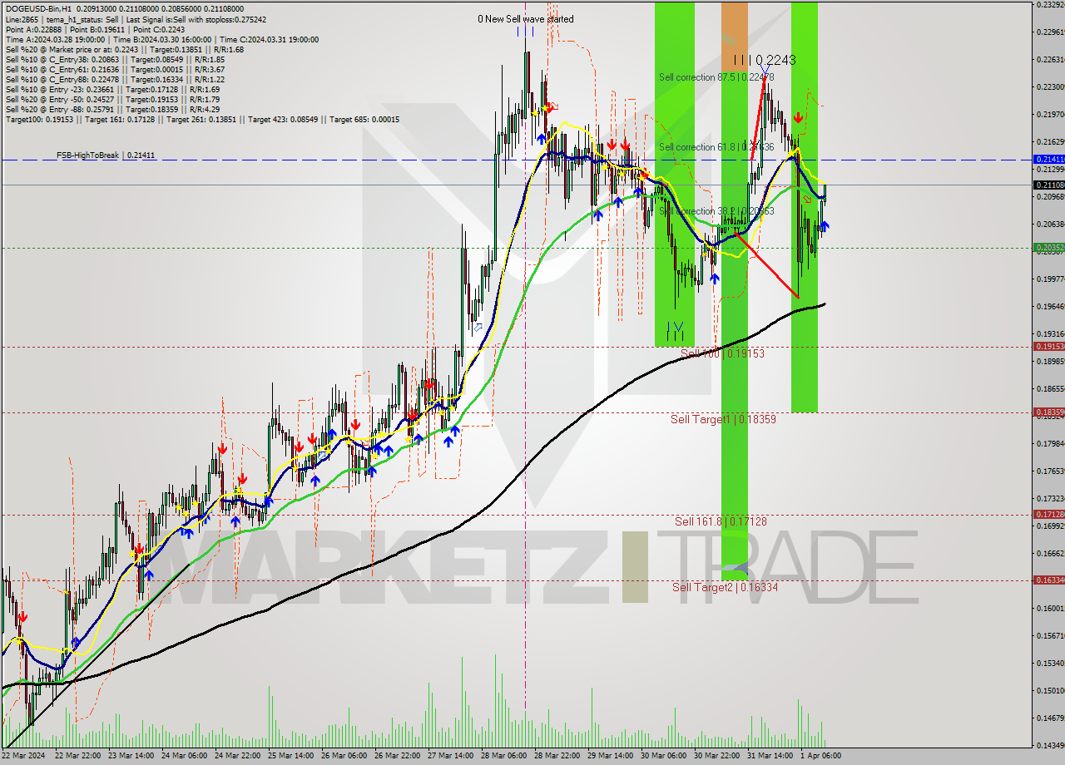Click the '24 Mar 22:00' time axis label
The image size is (1065, 765).
pos(237,756)
